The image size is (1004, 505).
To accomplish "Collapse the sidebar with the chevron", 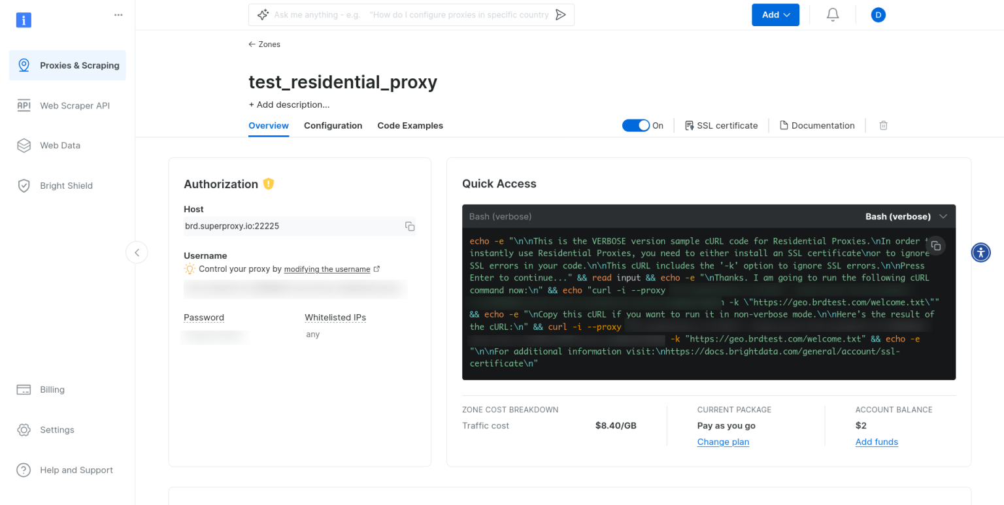I will tap(137, 252).
